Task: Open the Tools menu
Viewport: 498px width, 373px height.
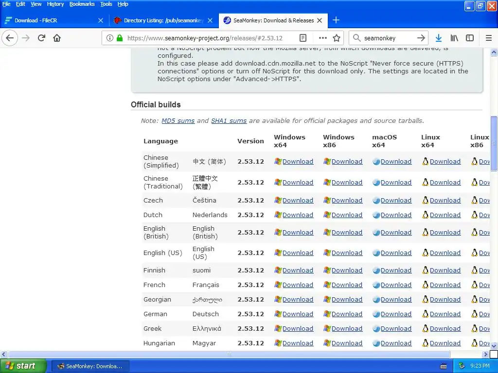Action: [106, 4]
